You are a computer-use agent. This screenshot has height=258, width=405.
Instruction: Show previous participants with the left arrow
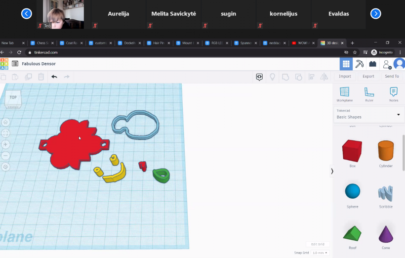[26, 14]
